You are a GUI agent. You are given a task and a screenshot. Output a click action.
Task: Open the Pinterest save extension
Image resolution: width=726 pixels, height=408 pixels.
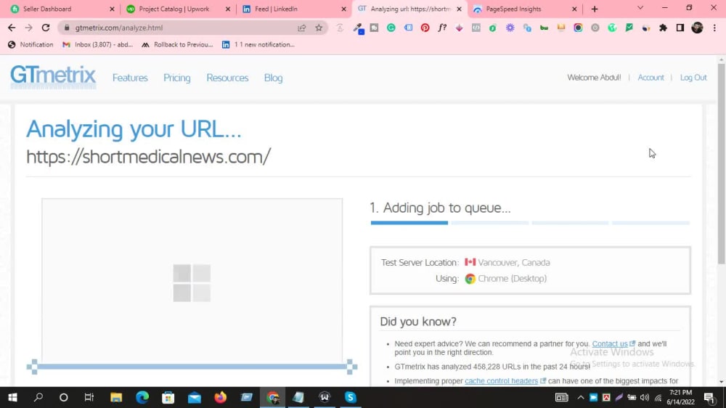(x=425, y=28)
